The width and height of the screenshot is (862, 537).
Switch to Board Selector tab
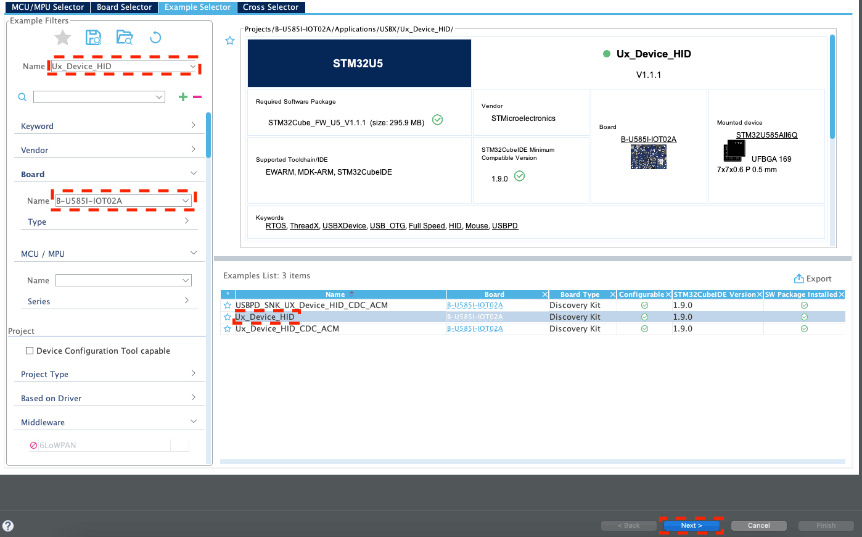[124, 7]
